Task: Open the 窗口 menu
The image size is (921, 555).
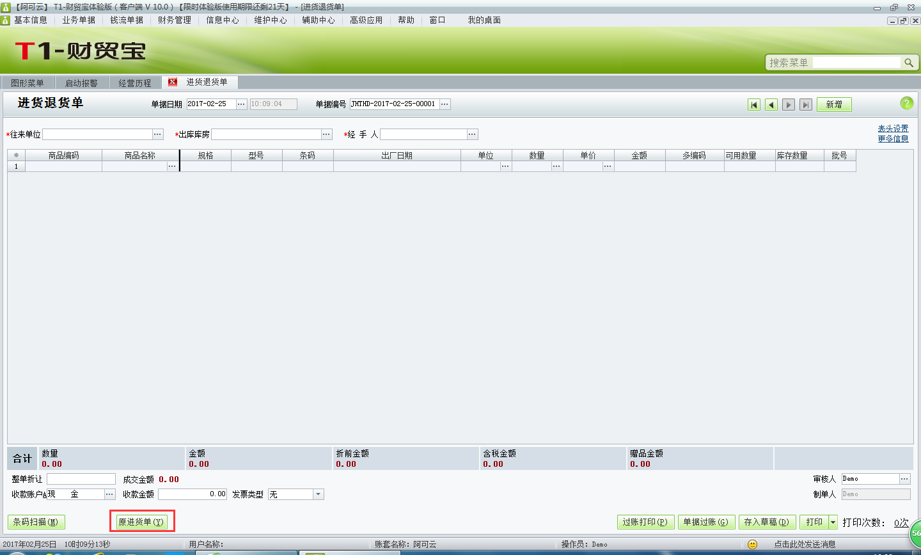Action: click(x=437, y=20)
